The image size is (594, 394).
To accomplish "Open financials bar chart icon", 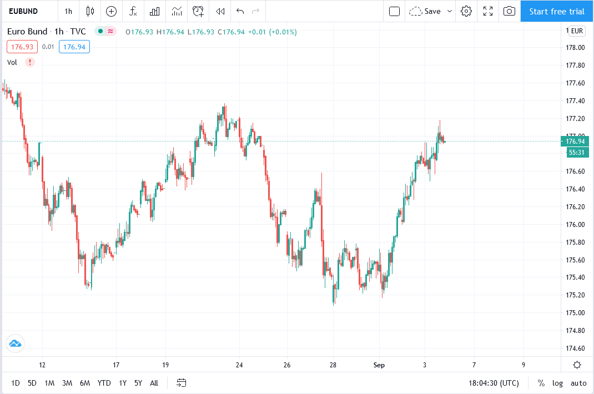I will point(154,11).
